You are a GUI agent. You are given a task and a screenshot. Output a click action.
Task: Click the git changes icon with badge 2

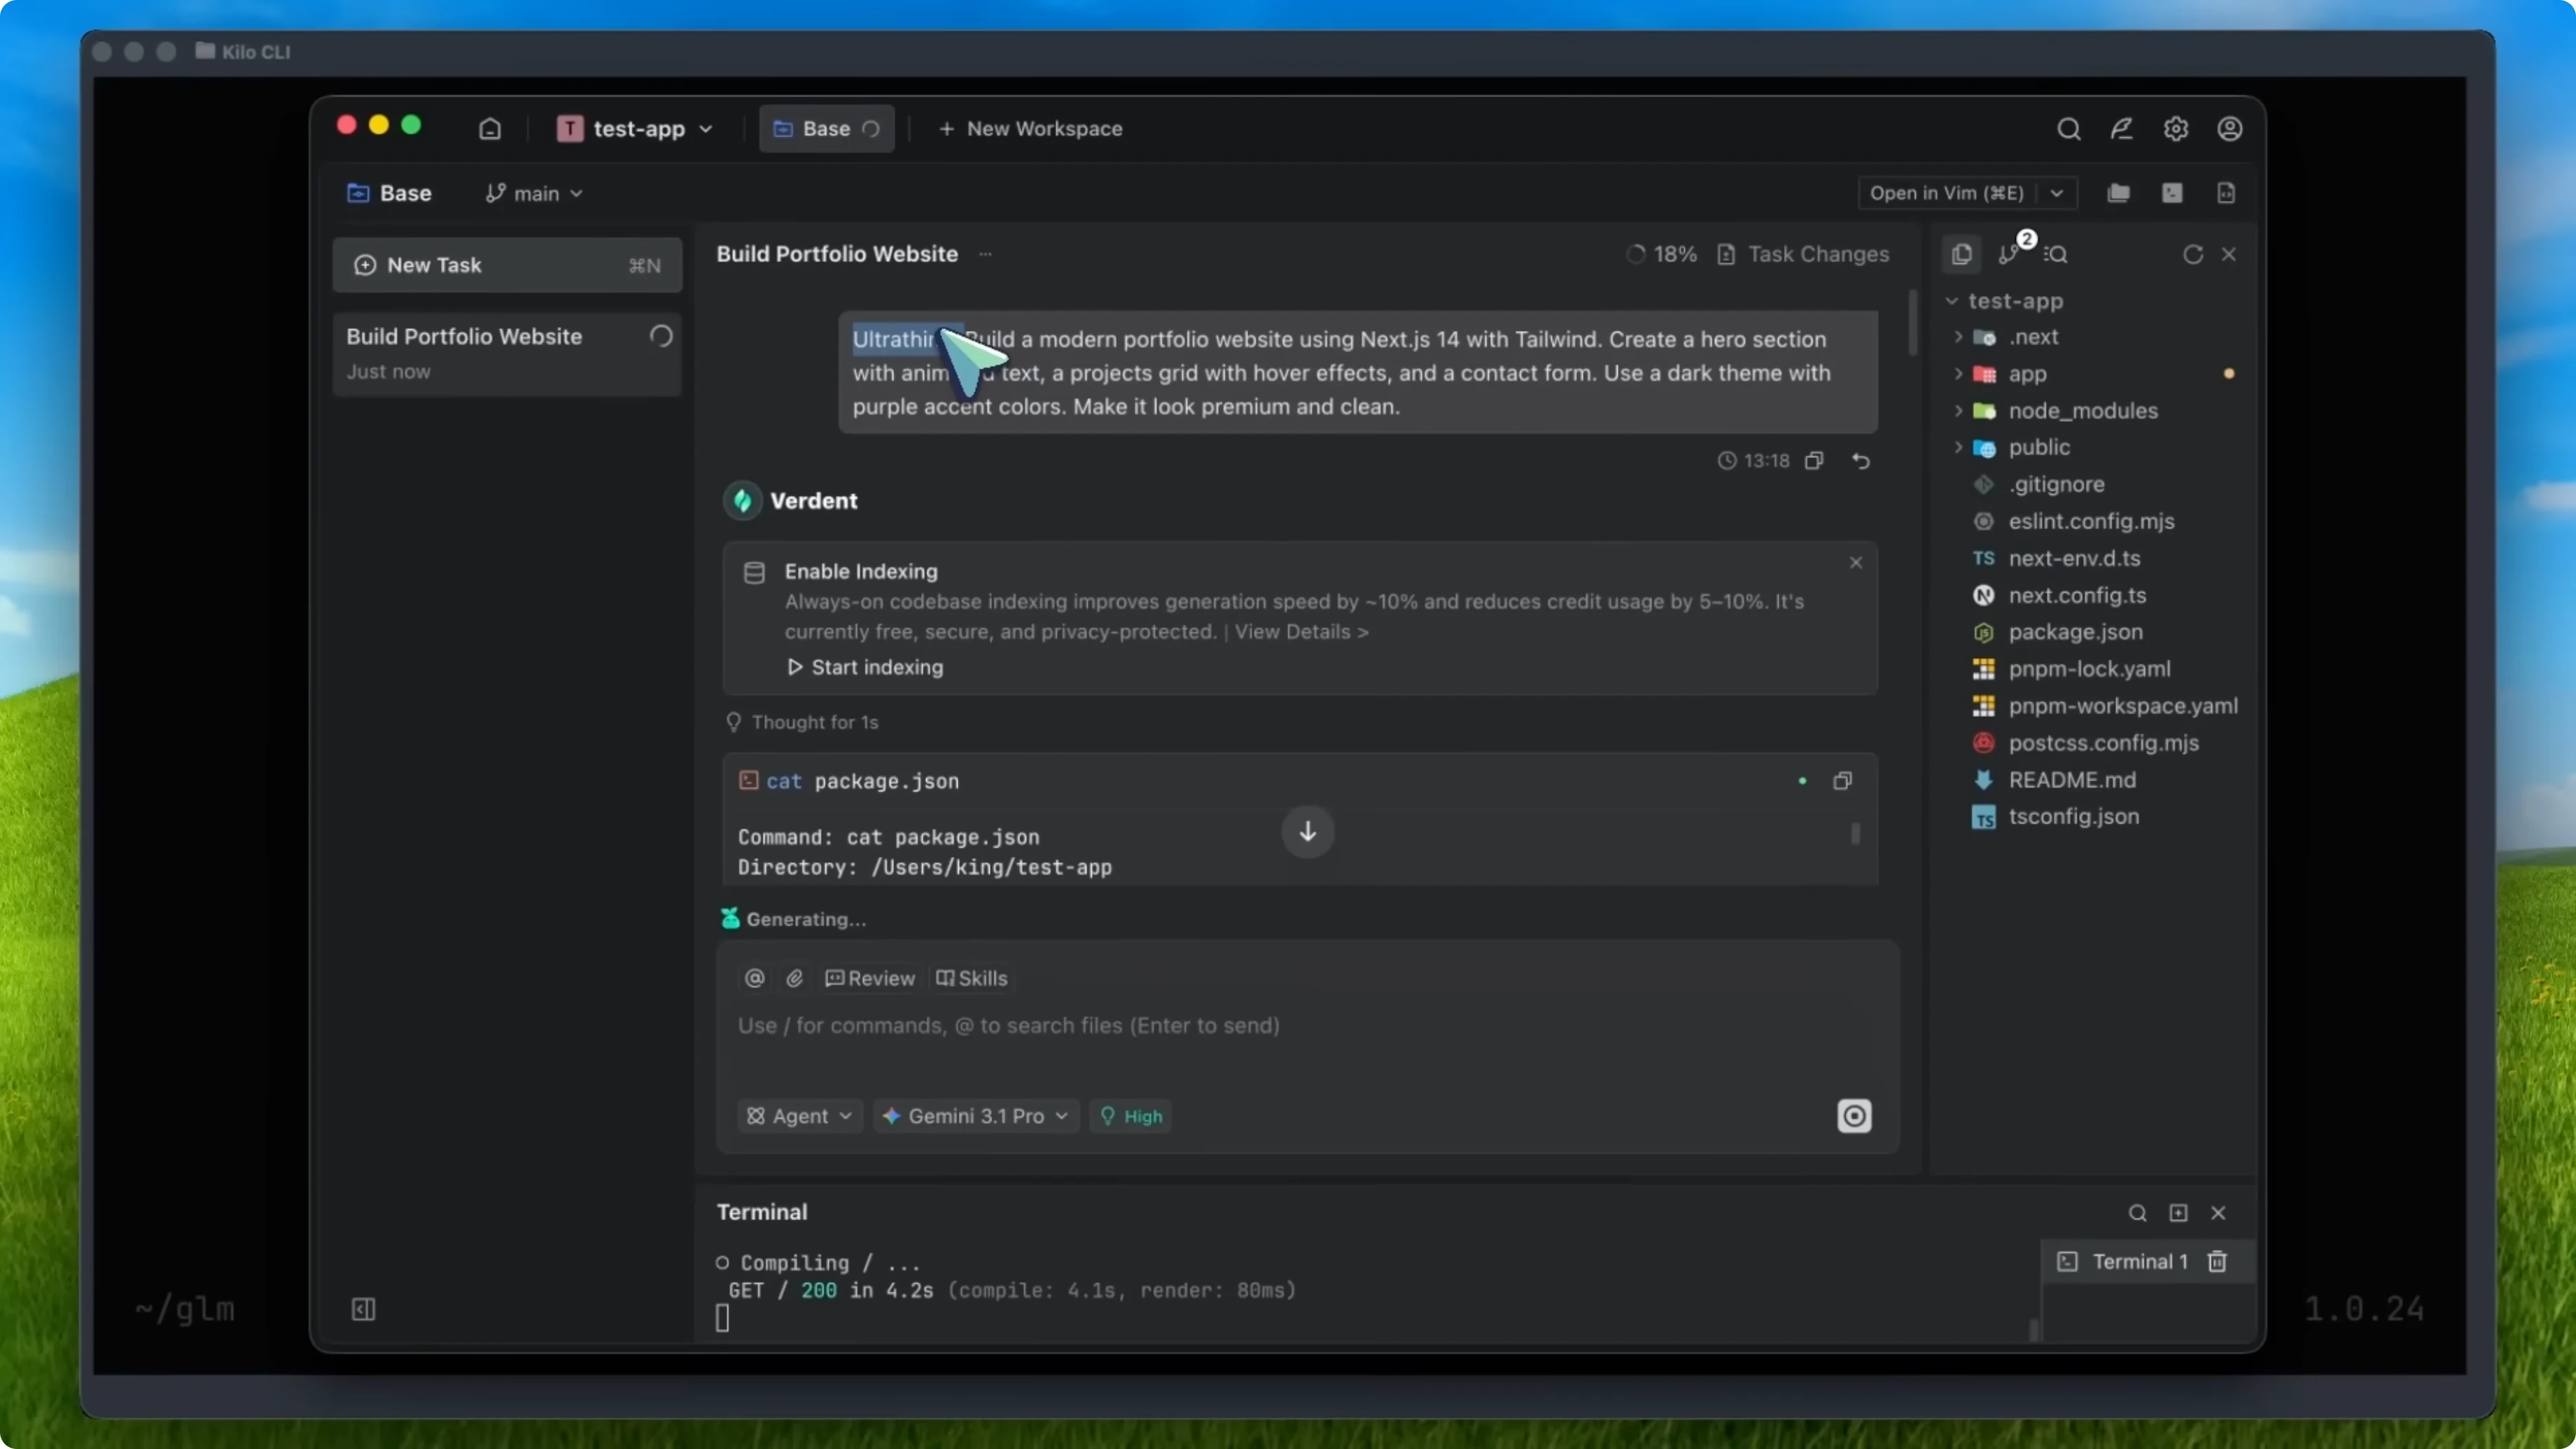coord(2010,254)
